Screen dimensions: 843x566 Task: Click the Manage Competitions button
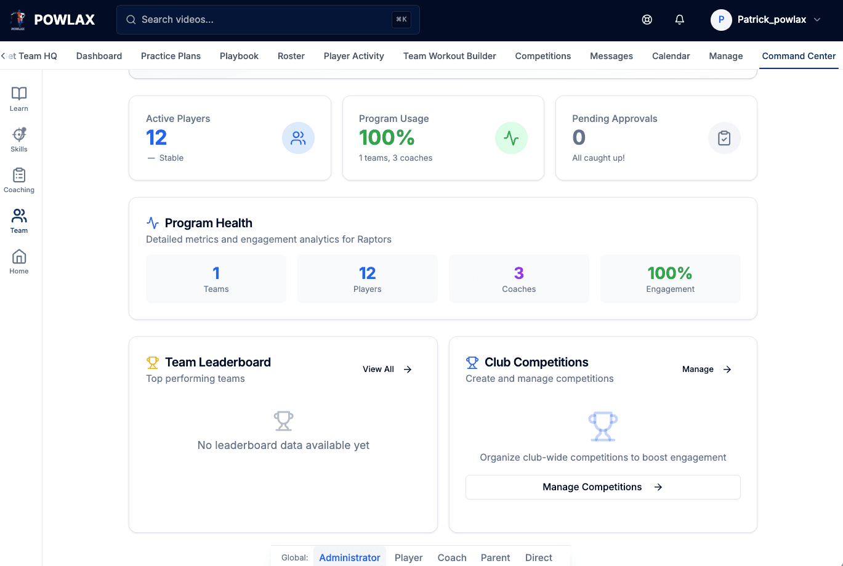coord(603,487)
